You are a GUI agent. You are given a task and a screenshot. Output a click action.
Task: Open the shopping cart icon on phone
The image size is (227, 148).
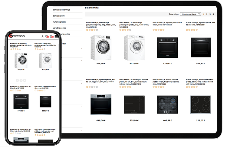click(51, 36)
